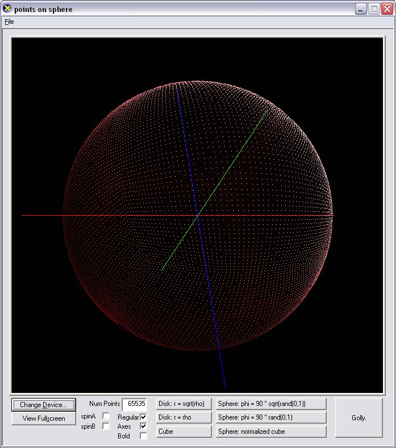This screenshot has width=396, height=448.
Task: Switch to View Fullscreen mode
Action: click(43, 418)
